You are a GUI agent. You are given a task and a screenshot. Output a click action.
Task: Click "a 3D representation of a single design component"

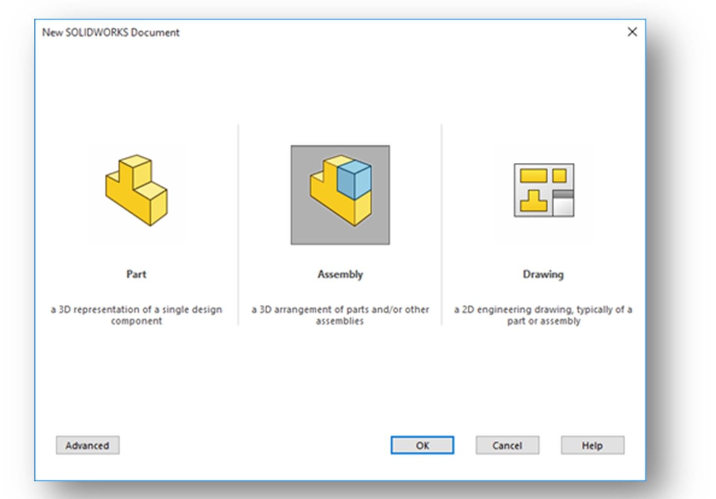pos(136,315)
